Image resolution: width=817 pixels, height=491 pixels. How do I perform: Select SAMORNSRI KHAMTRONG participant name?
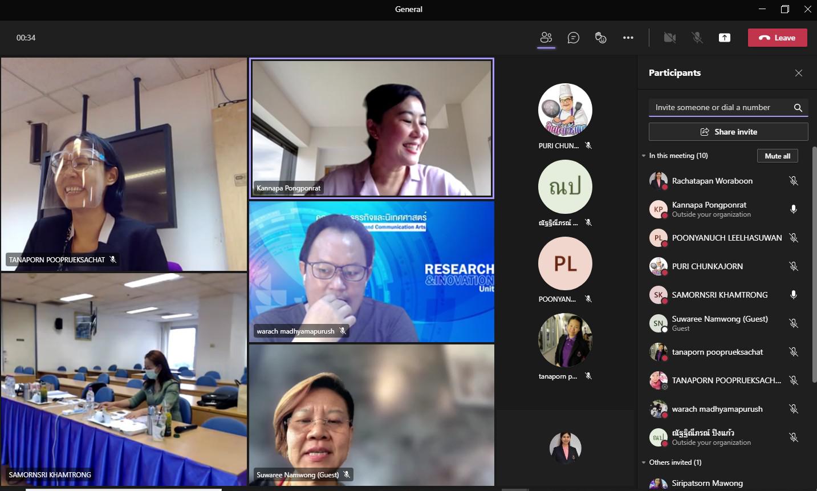[720, 295]
